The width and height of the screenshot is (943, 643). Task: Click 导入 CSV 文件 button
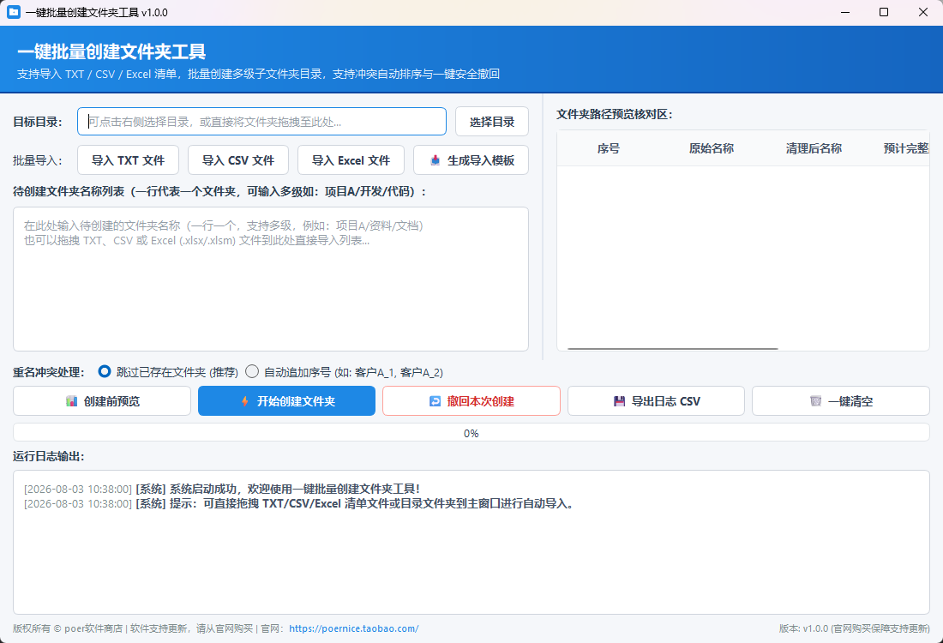238,160
